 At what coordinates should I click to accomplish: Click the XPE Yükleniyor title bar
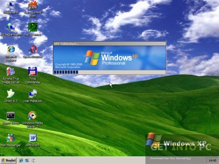click(109, 44)
